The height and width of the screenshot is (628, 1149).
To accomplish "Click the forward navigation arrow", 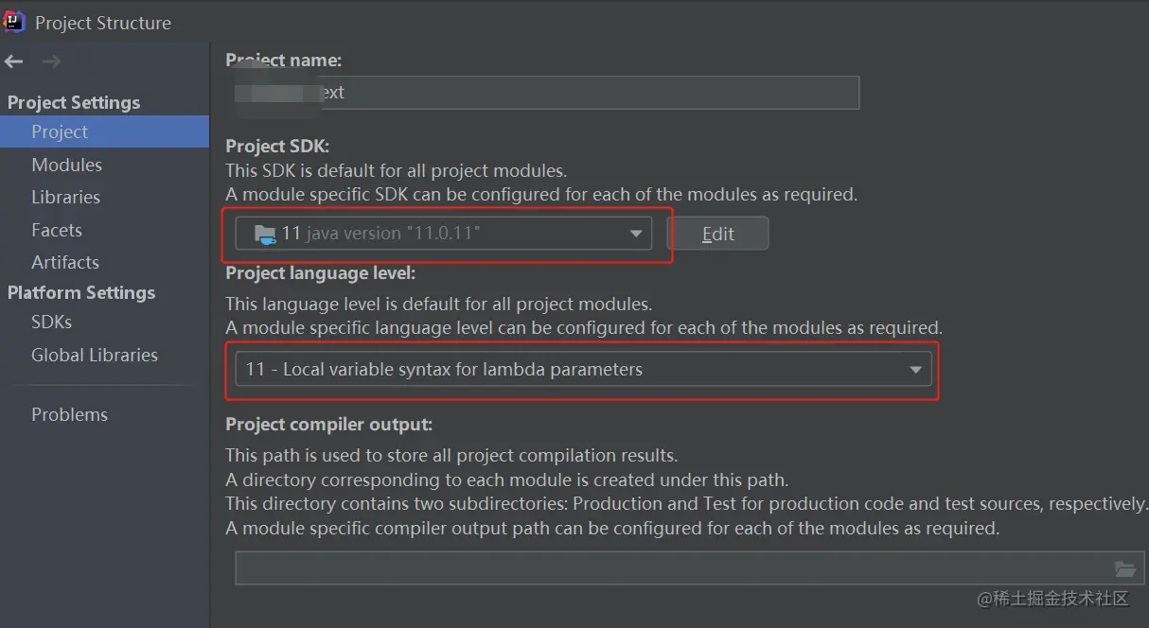I will point(51,62).
